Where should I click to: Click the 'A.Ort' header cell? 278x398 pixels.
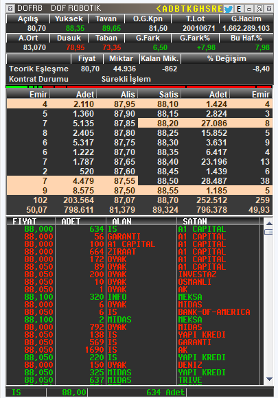(x=28, y=38)
